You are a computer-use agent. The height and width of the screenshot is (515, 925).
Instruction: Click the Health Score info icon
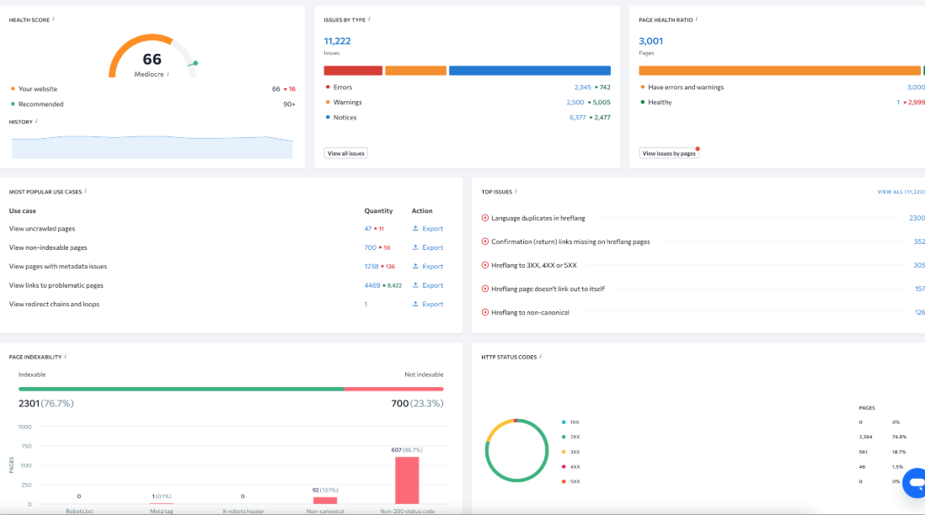pyautogui.click(x=54, y=18)
